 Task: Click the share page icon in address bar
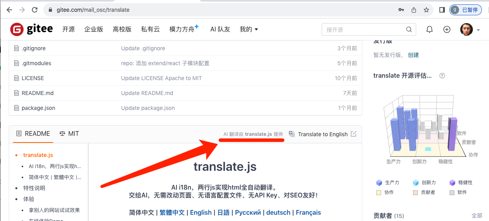[x=414, y=10]
